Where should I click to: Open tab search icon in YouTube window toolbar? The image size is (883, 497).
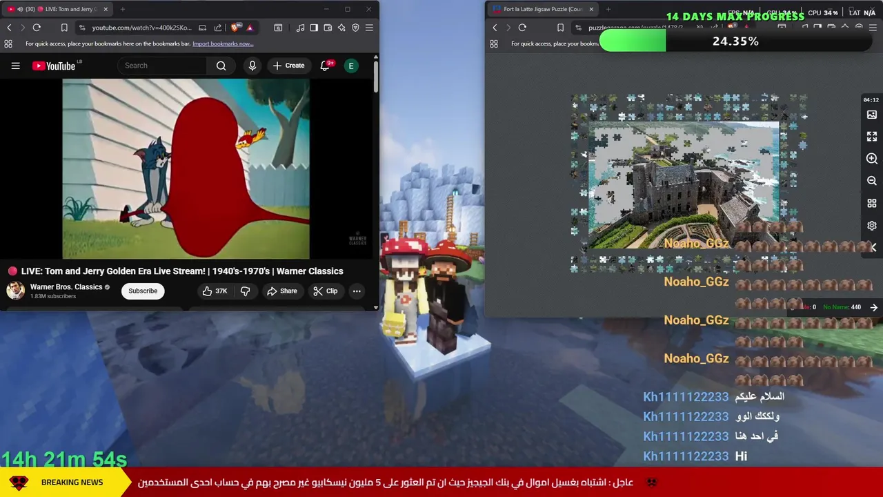coord(278,28)
